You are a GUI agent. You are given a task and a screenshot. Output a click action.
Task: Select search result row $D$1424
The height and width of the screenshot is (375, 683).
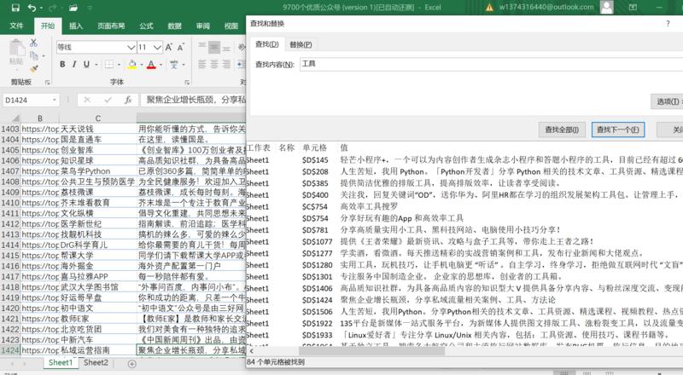point(464,300)
